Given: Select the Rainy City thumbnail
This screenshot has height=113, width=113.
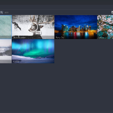Looking at the screenshot, I should click(x=76, y=27).
